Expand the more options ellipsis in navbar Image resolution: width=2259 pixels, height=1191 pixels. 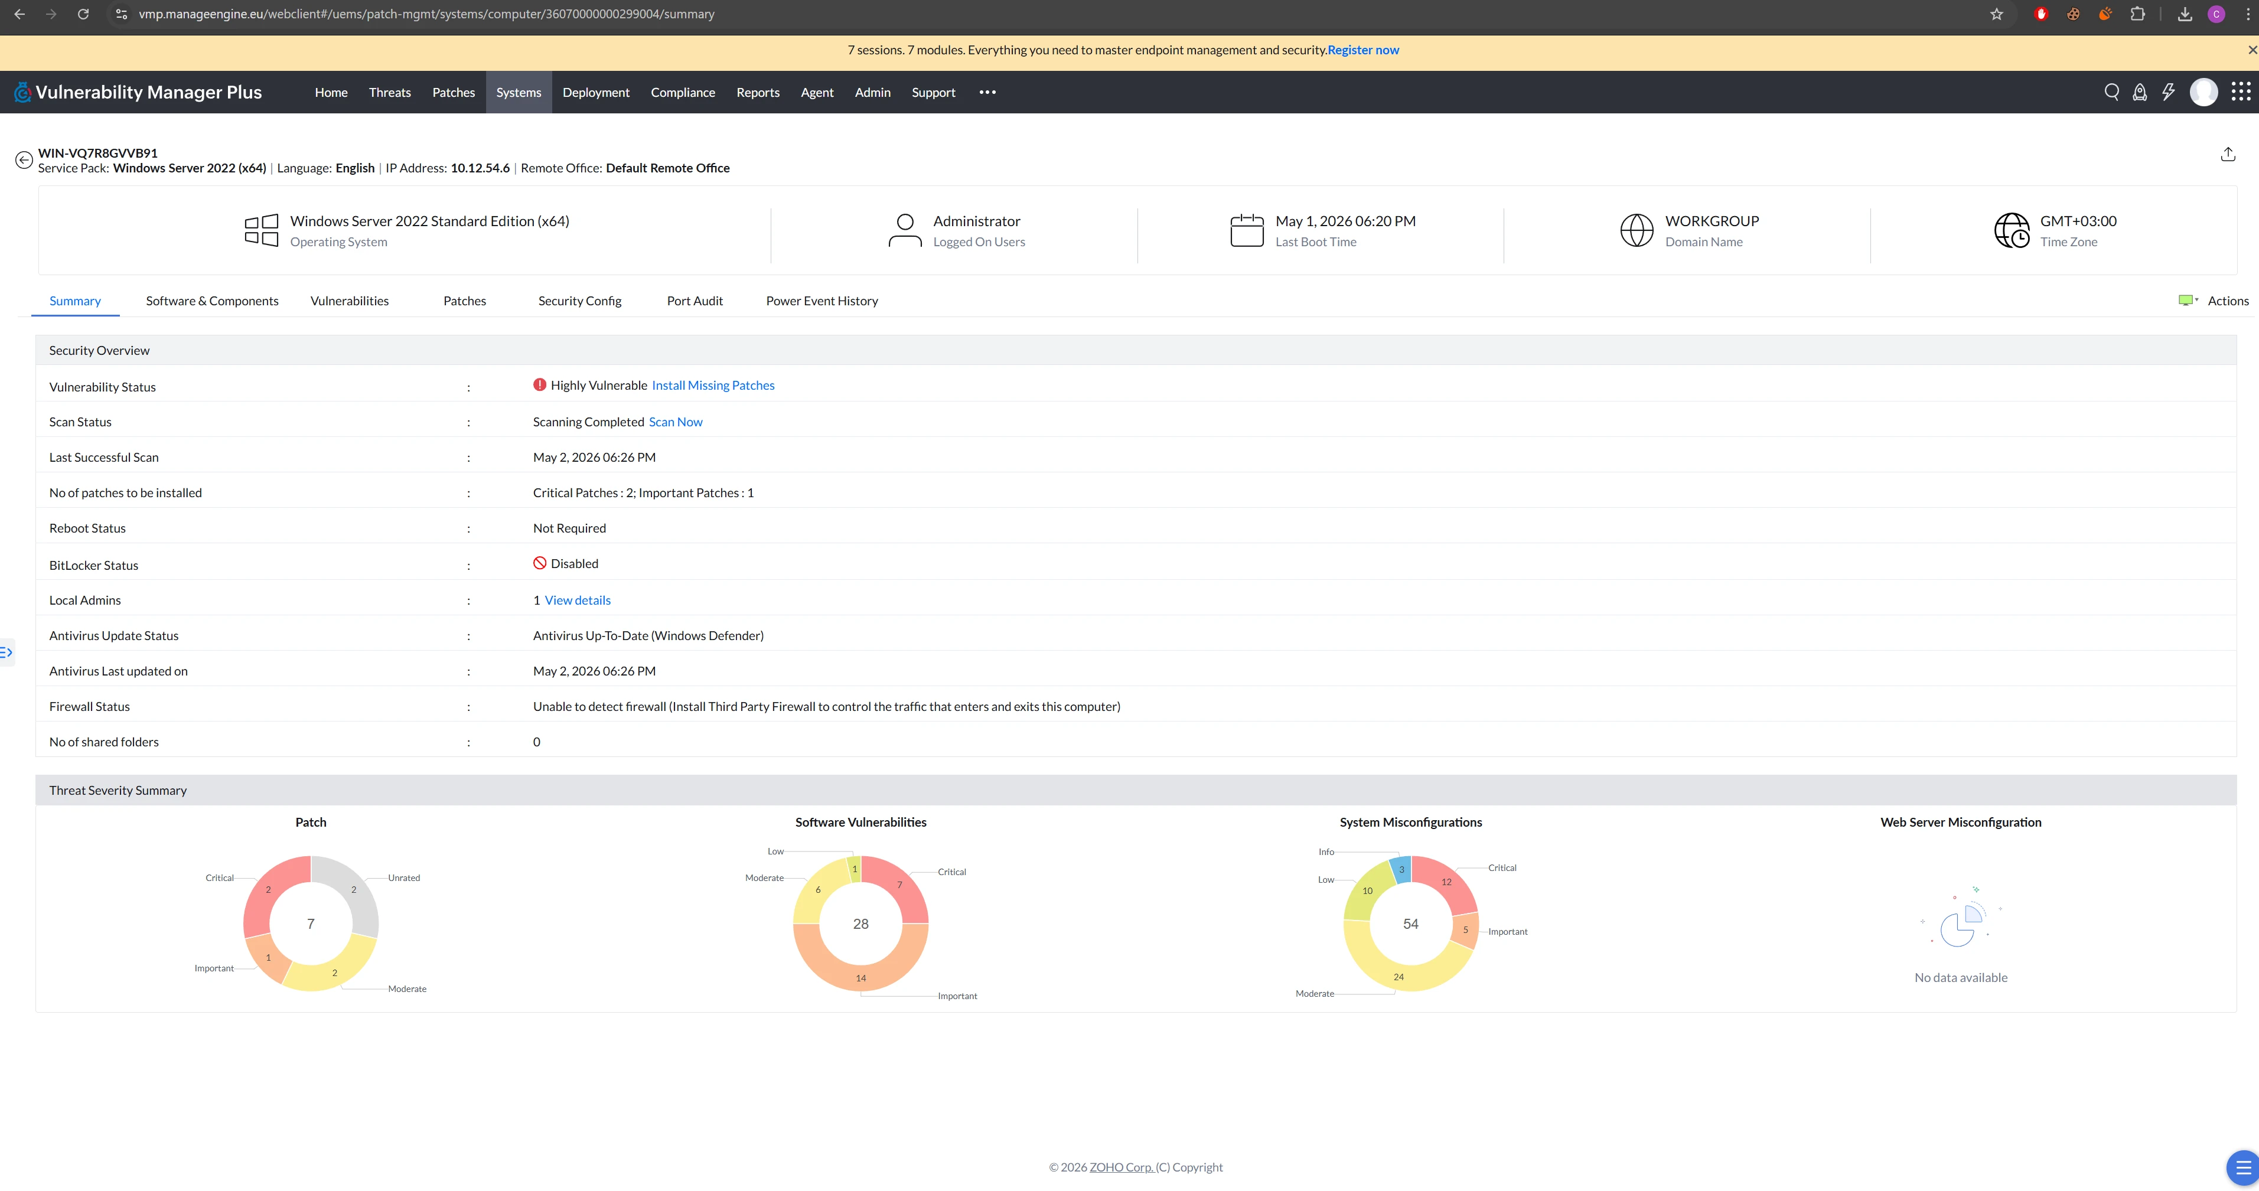tap(987, 92)
